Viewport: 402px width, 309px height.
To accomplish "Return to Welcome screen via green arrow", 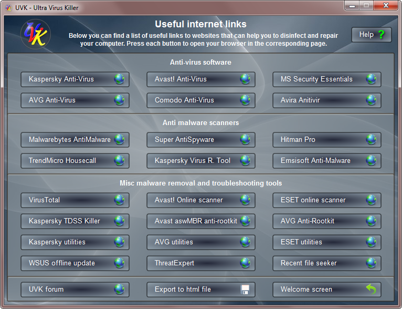I will tap(371, 289).
